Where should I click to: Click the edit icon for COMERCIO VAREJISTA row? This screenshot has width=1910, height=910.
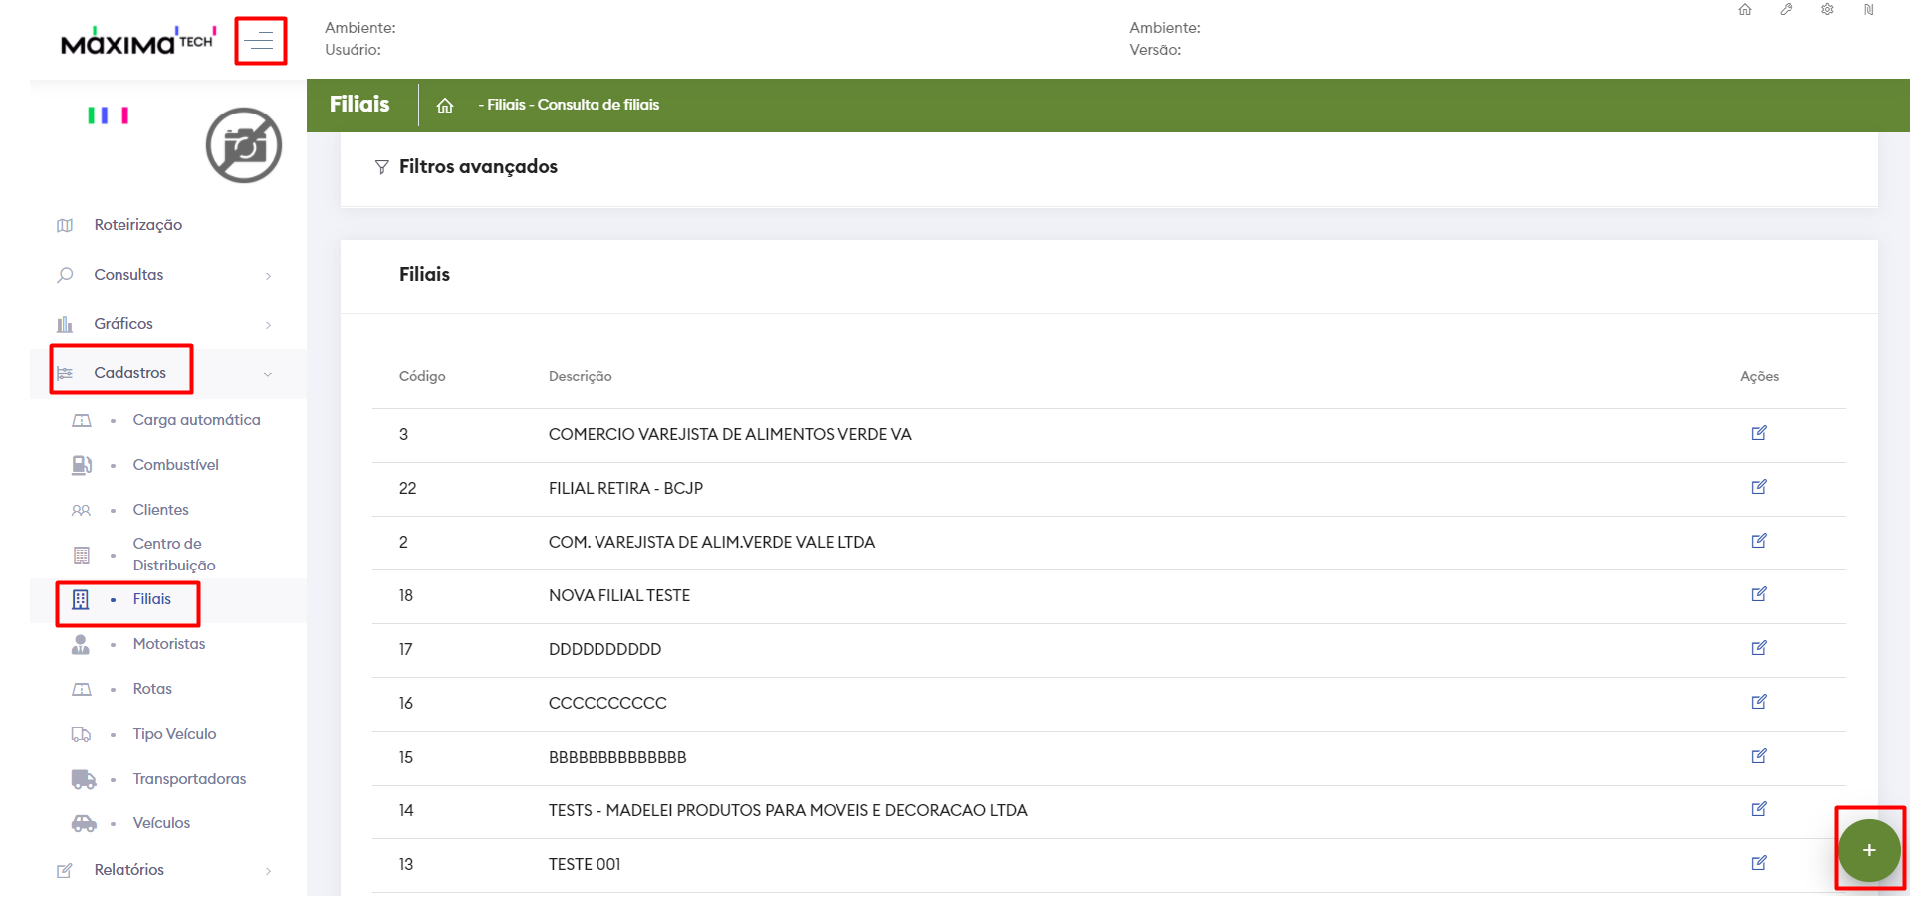coord(1759,433)
